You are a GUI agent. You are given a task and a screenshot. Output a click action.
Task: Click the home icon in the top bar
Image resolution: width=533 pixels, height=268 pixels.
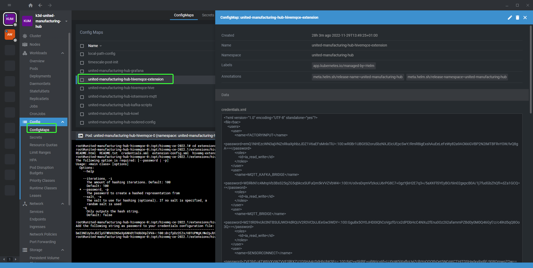30,5
